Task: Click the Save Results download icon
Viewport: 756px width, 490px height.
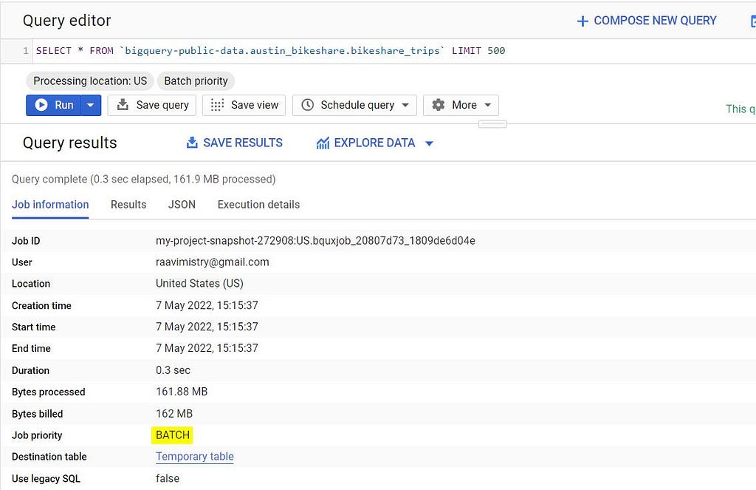Action: [192, 143]
